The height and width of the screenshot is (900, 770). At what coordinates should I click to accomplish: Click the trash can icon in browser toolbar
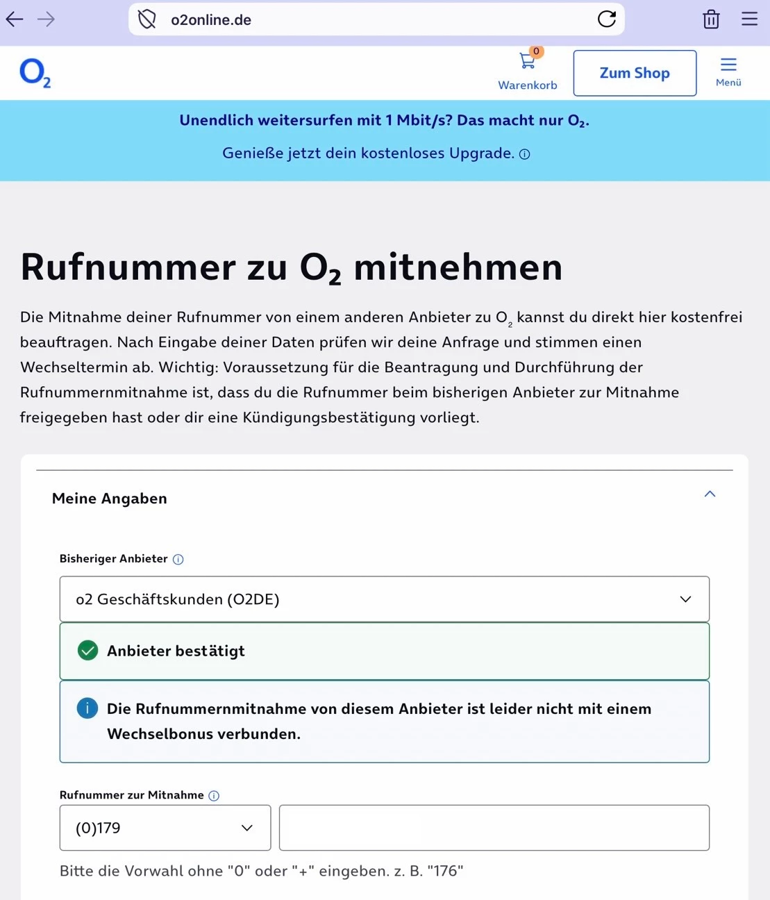[x=711, y=19]
